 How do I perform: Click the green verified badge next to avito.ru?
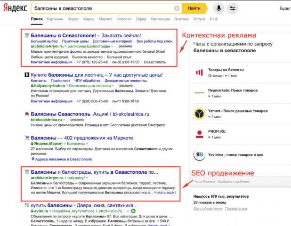click(133, 211)
